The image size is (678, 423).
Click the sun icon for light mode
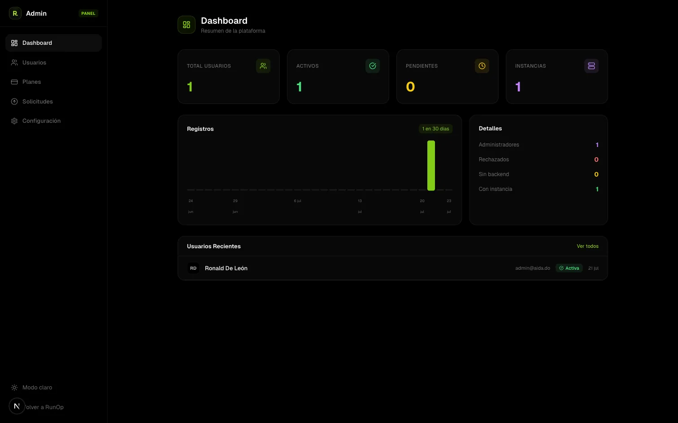pyautogui.click(x=14, y=388)
